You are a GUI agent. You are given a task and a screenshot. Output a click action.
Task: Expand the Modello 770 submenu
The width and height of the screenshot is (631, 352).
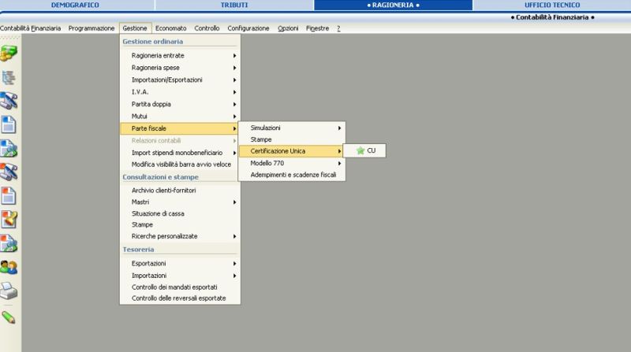pos(292,163)
